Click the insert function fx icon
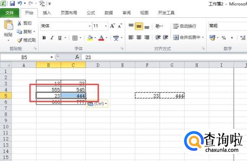 point(77,57)
